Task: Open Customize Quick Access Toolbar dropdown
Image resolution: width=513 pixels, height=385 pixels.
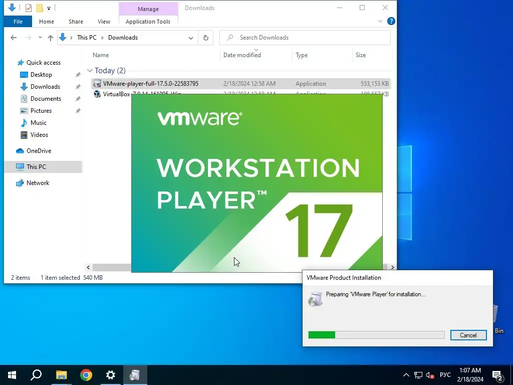Action: 49,8
